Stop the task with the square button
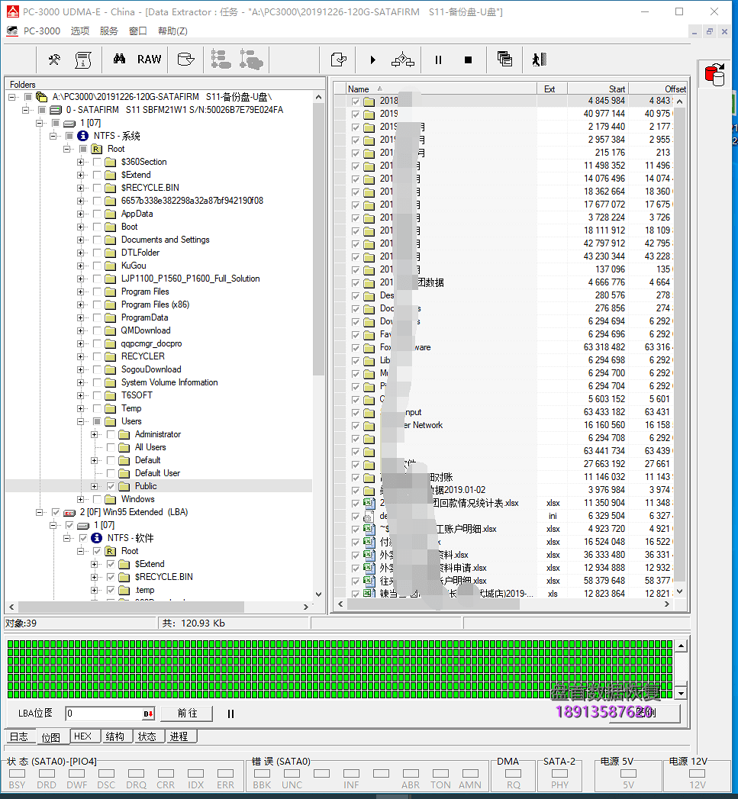This screenshot has width=738, height=799. pos(468,60)
